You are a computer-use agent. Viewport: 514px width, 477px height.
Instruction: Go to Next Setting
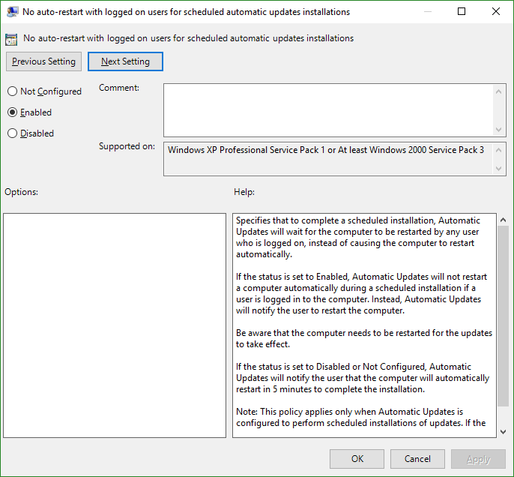(125, 61)
